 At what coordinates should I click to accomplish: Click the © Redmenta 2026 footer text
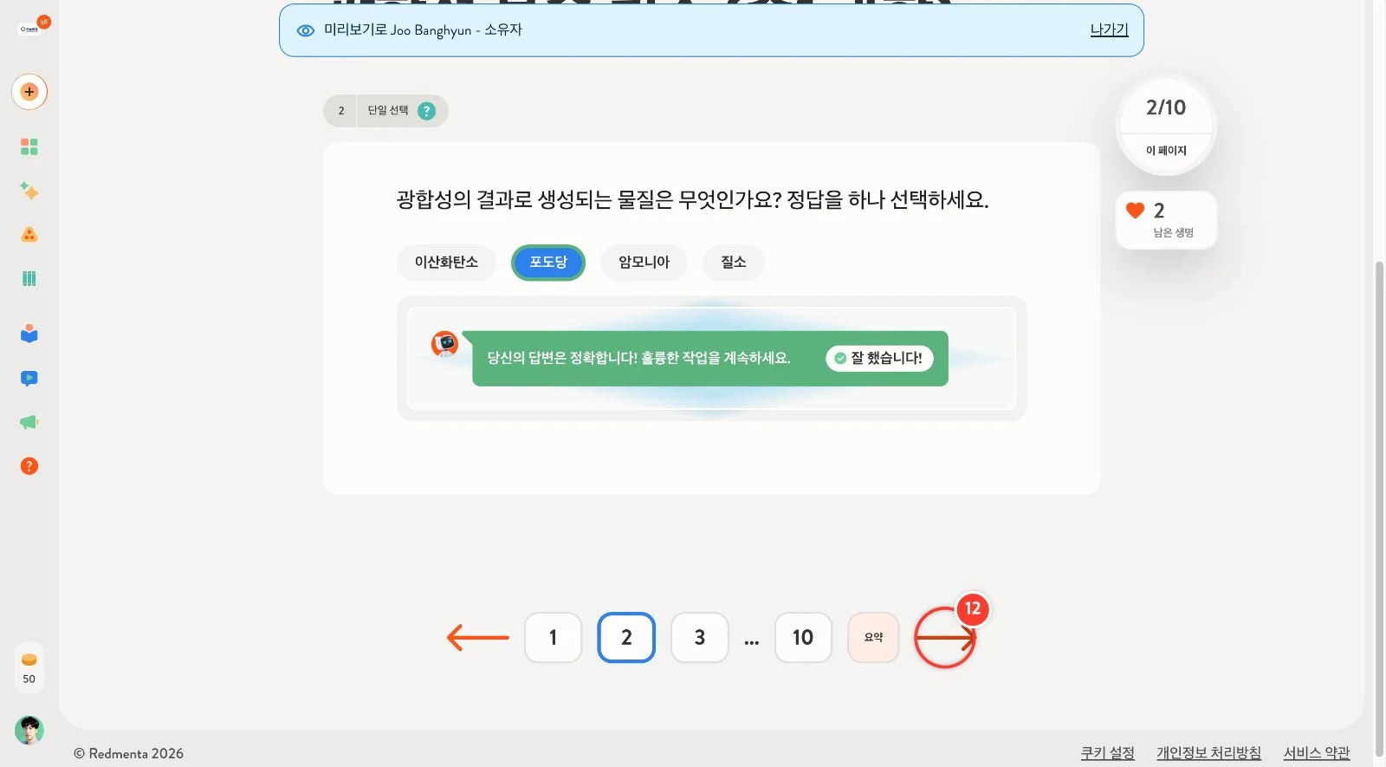click(x=128, y=753)
